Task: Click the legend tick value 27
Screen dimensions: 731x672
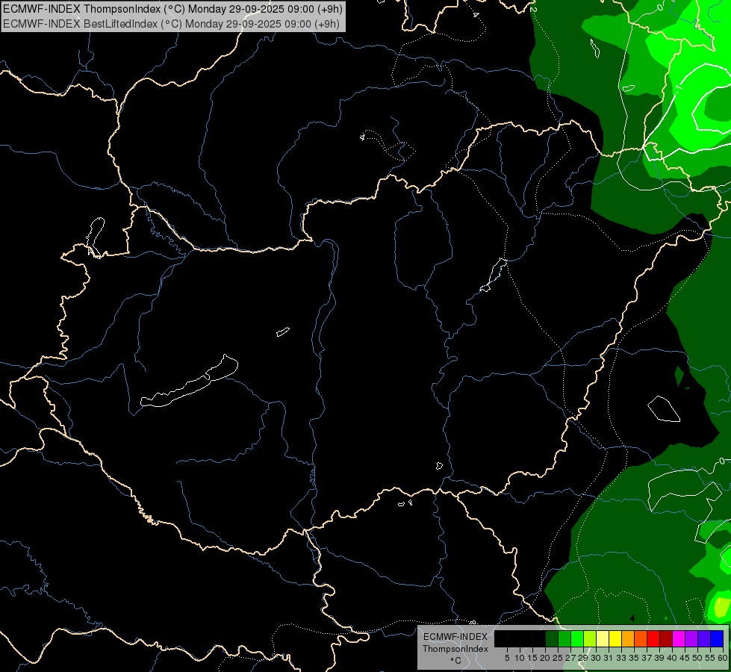Action: coord(570,658)
